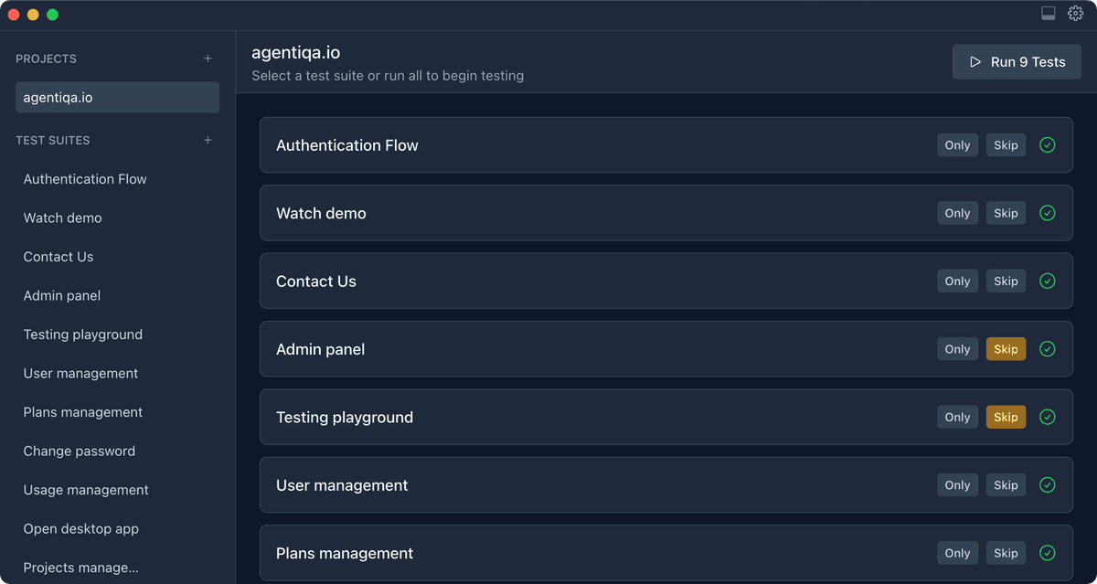Add a new project with plus icon

(x=208, y=58)
